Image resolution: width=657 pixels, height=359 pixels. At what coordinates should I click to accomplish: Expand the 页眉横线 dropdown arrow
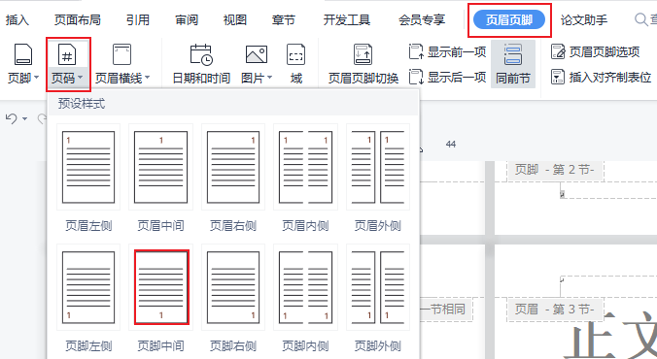[147, 78]
